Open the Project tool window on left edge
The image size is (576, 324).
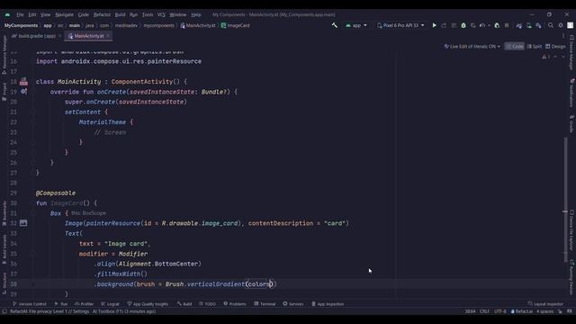click(x=4, y=91)
